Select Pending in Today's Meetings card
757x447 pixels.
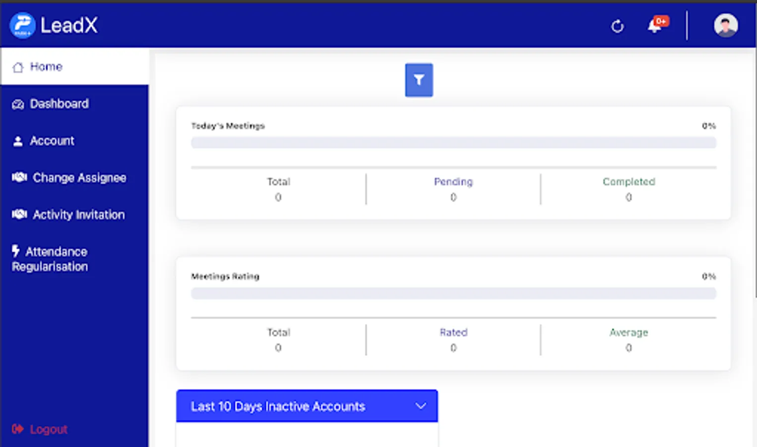tap(453, 182)
